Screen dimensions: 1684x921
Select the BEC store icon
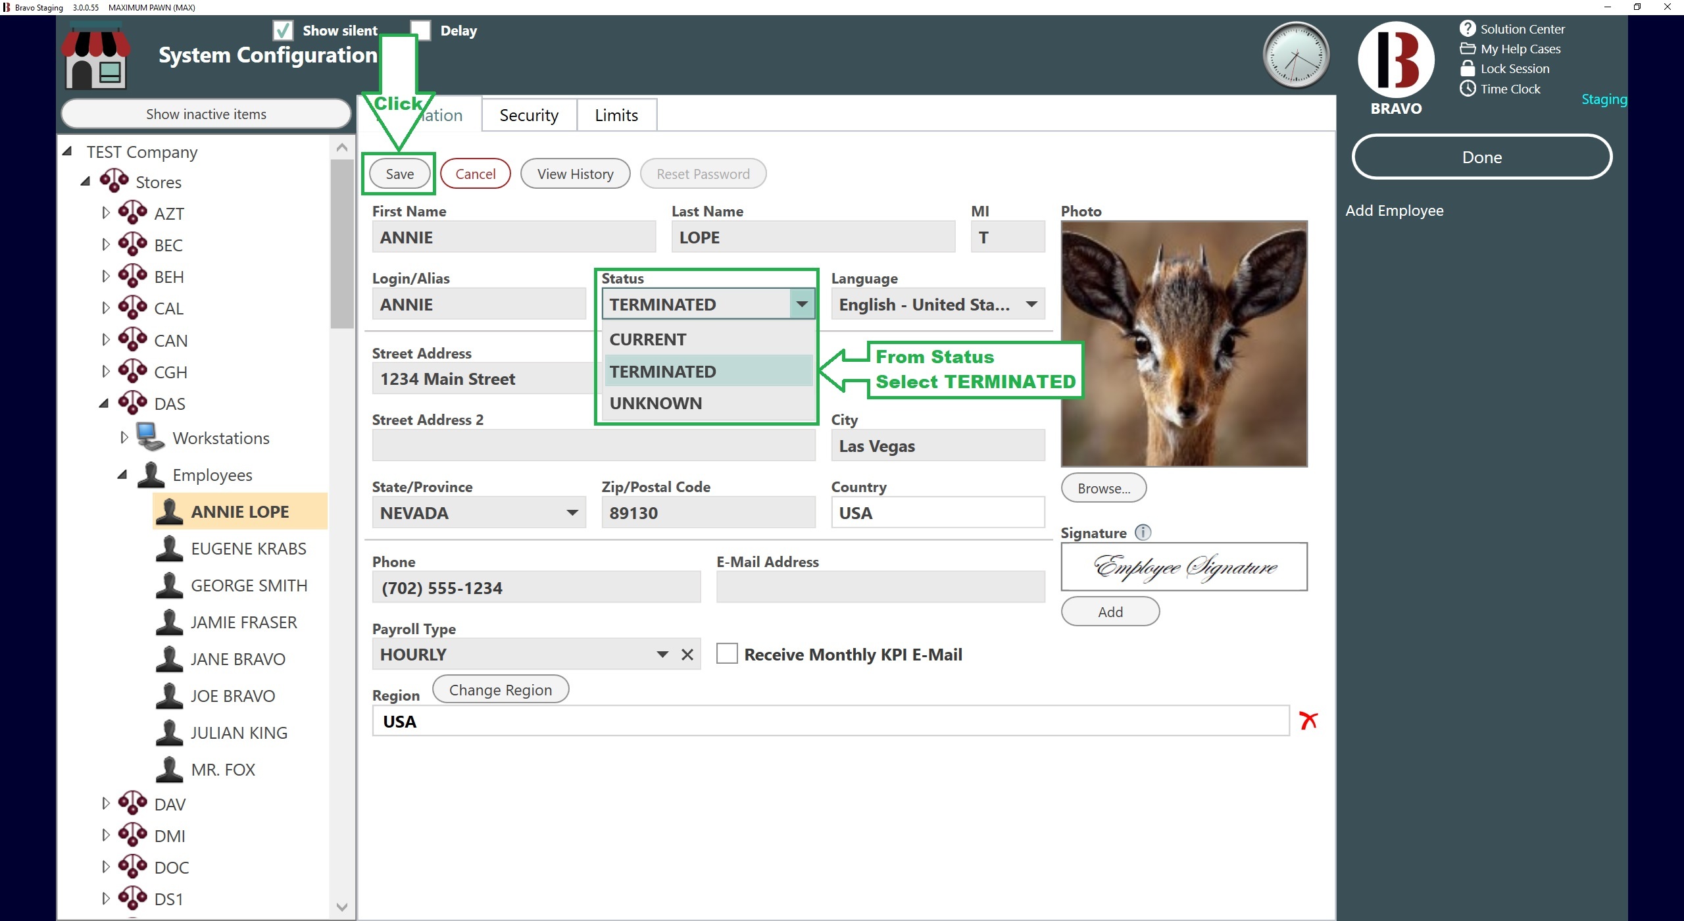tap(133, 244)
